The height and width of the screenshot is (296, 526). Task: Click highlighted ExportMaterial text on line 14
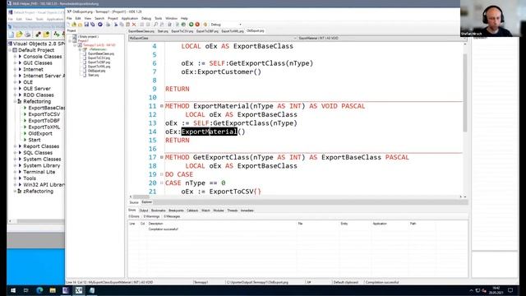coord(210,132)
